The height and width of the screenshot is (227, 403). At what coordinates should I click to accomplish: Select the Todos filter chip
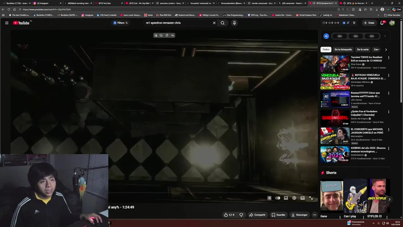(x=326, y=49)
